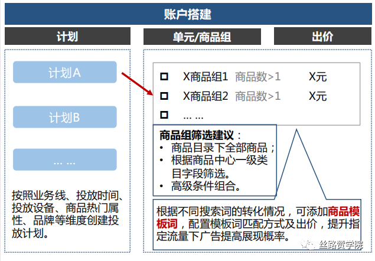Screen dimensions: 375x261
Task: Tick the checkbox on the ellipsis row
Action: [x=164, y=115]
